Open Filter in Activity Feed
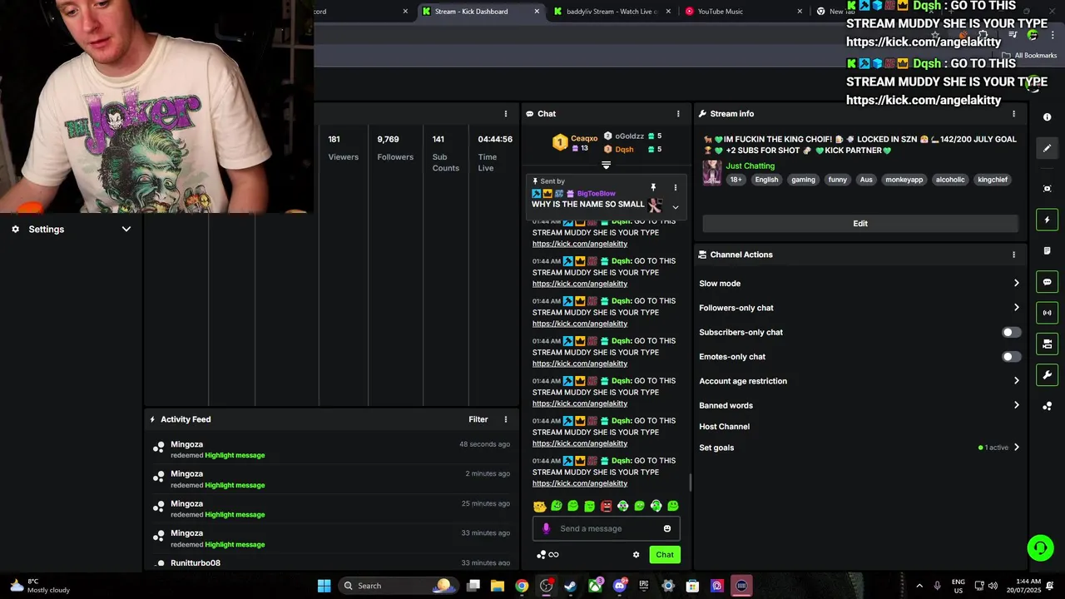This screenshot has height=599, width=1065. pos(478,419)
